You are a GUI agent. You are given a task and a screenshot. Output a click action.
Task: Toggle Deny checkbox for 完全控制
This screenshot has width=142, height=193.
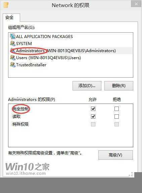(x=116, y=109)
